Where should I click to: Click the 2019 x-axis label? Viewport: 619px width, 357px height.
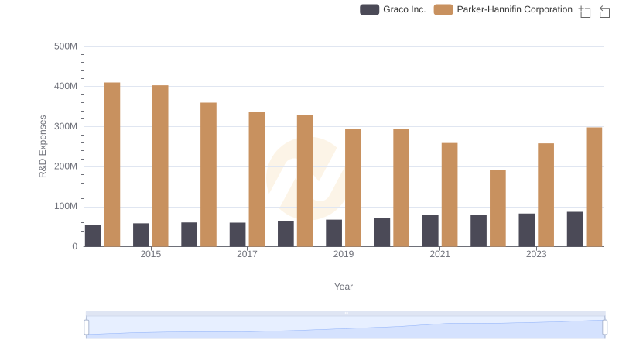tap(344, 254)
